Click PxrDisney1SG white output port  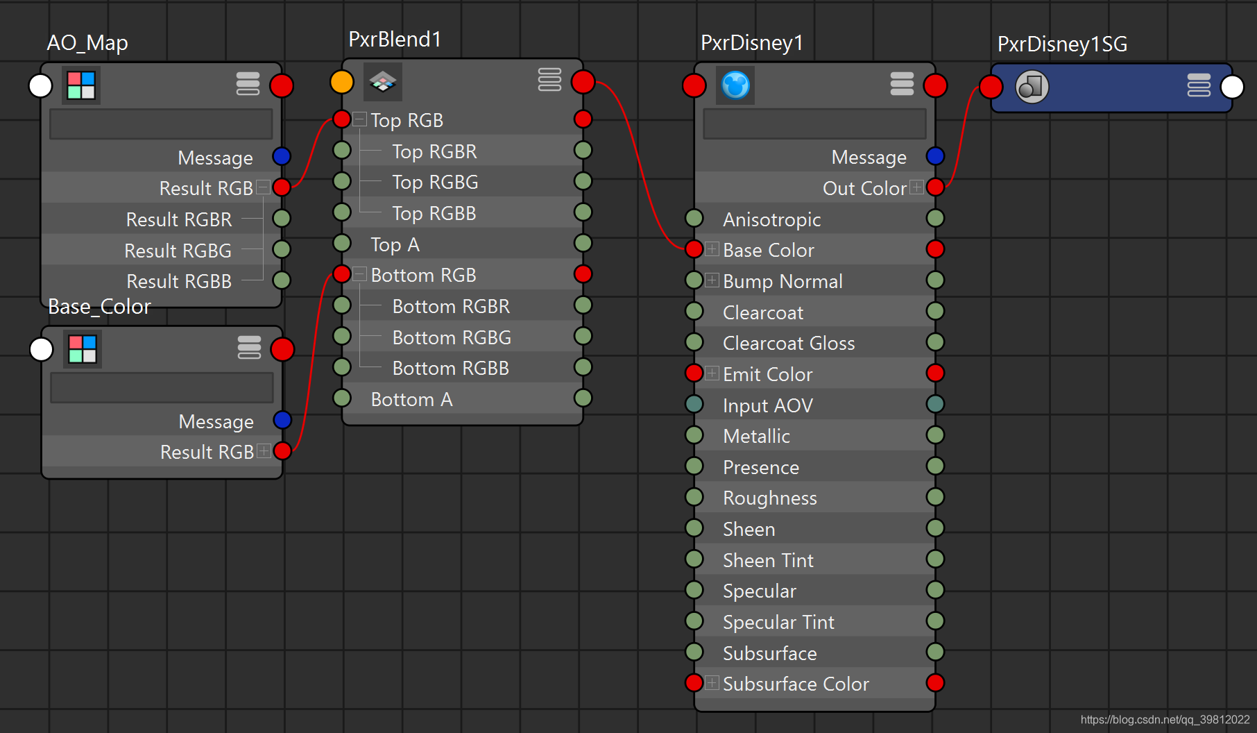click(1232, 87)
